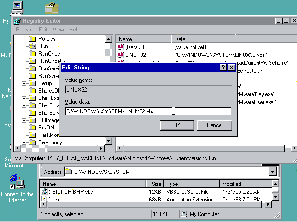The image size is (297, 222).
Task: Click the Registry Editor title bar icon
Action: pyautogui.click(x=18, y=21)
